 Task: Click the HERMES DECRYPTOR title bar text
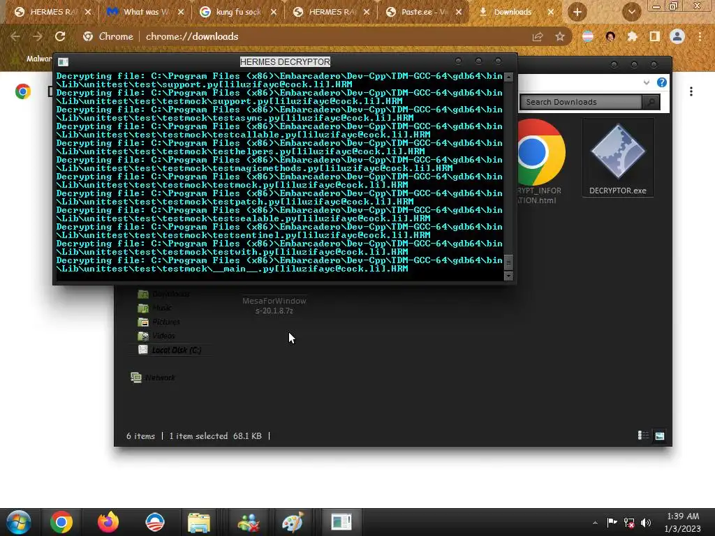pos(285,61)
